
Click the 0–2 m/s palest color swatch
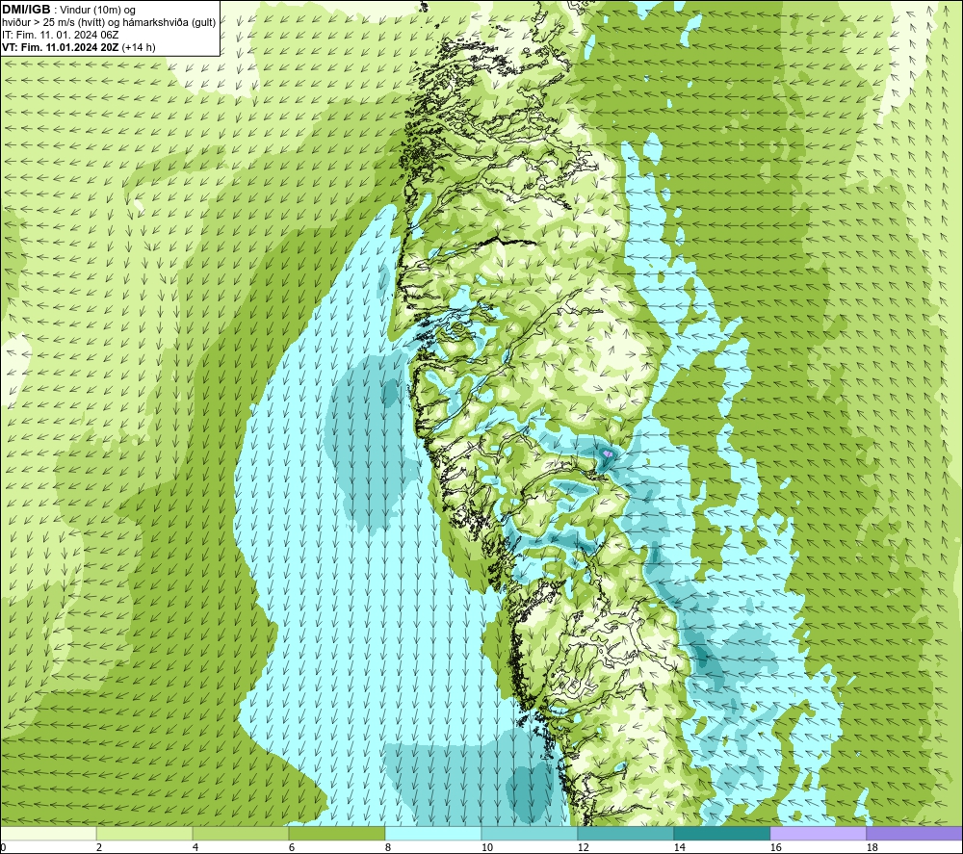(x=48, y=833)
